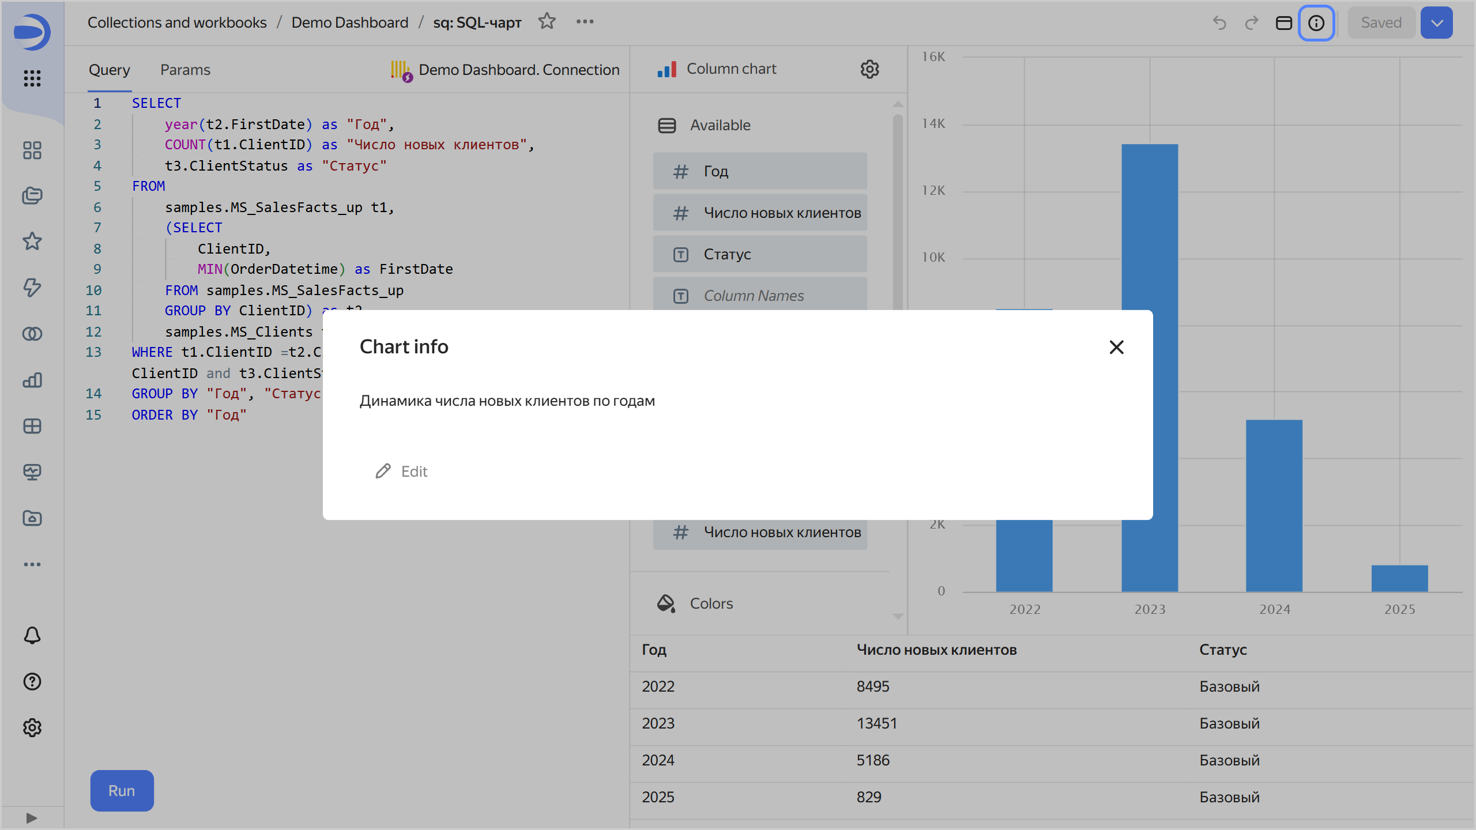Expand the sidebar with bottom arrow

32,818
